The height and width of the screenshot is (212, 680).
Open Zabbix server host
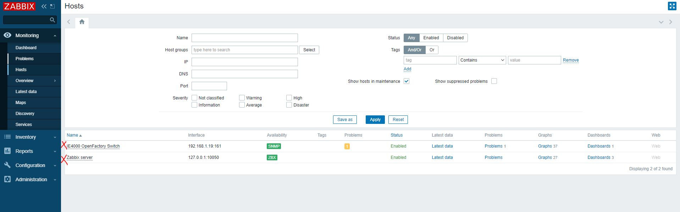click(79, 157)
